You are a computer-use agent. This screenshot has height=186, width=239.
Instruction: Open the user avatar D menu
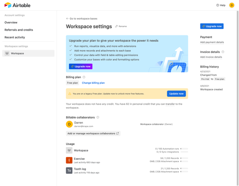(232, 5)
